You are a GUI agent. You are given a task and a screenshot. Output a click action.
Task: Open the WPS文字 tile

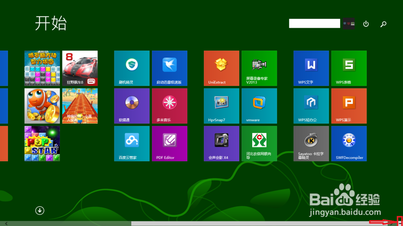(311, 68)
